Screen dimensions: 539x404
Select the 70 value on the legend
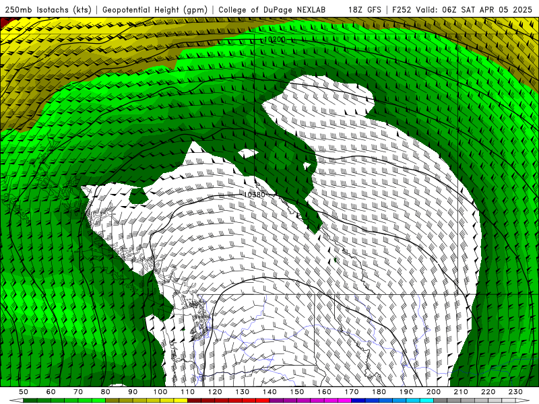click(78, 392)
